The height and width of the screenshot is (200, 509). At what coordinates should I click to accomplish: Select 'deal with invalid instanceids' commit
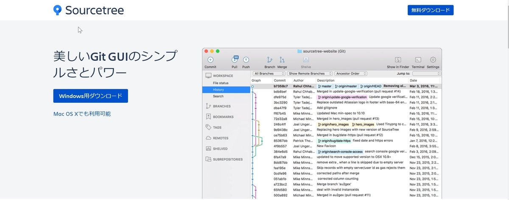(338, 190)
